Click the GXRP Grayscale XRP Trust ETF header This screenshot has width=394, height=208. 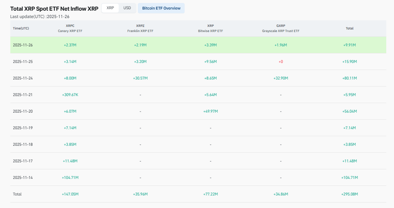click(280, 28)
